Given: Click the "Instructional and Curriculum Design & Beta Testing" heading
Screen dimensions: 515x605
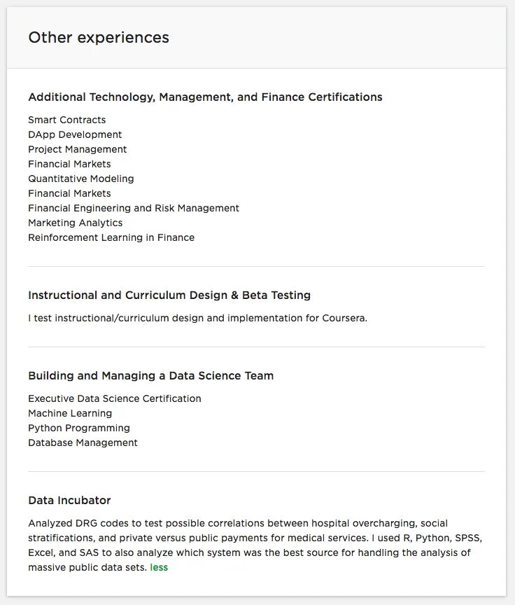Looking at the screenshot, I should coord(169,295).
